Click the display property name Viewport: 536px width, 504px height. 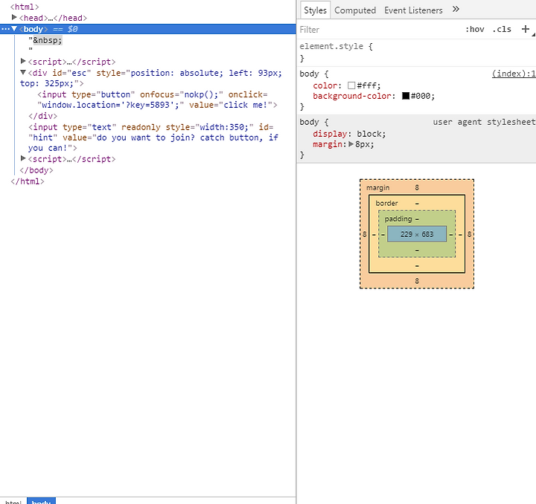330,134
